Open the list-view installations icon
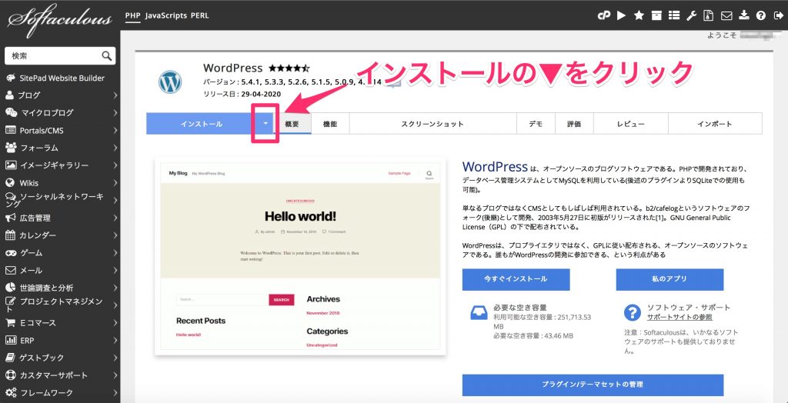The image size is (788, 403). 673,15
